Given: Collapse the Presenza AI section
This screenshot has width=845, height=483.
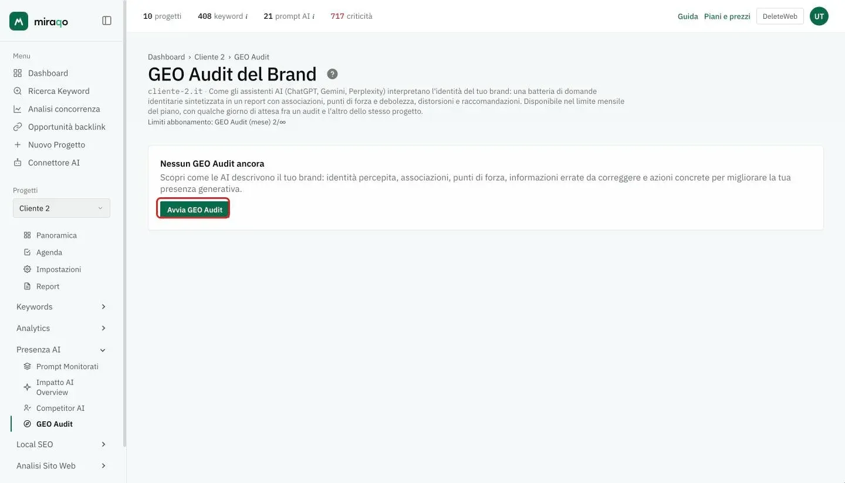Looking at the screenshot, I should 62,350.
